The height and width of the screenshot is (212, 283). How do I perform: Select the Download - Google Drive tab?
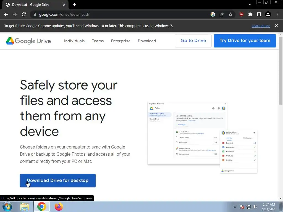(35, 5)
